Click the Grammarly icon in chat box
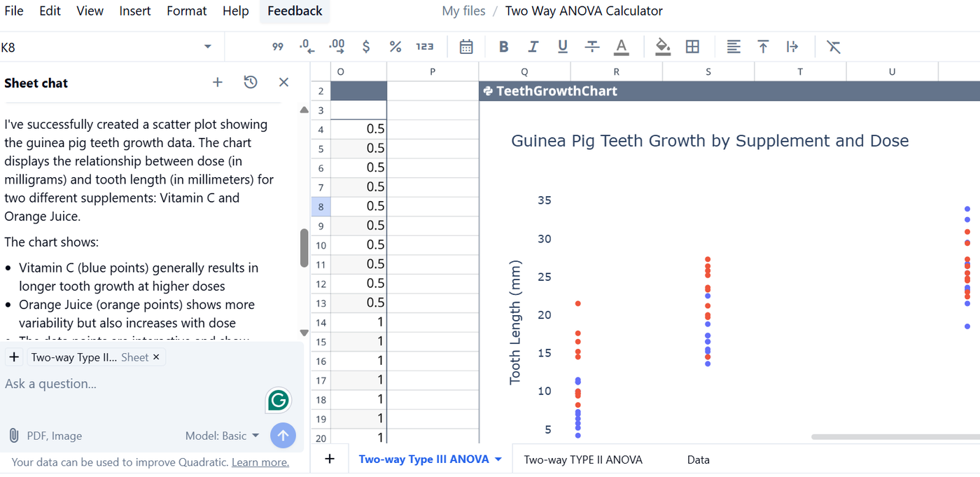The width and height of the screenshot is (980, 477). (279, 401)
